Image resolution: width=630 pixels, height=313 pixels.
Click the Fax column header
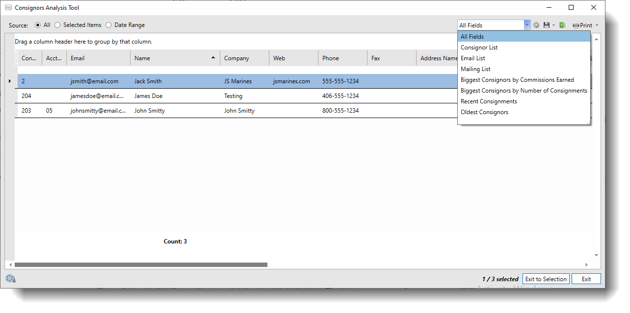point(392,58)
